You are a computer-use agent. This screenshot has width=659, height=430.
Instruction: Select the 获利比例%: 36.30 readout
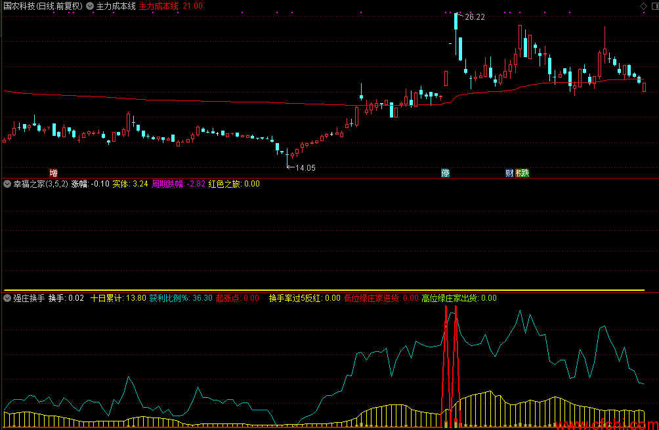(181, 298)
